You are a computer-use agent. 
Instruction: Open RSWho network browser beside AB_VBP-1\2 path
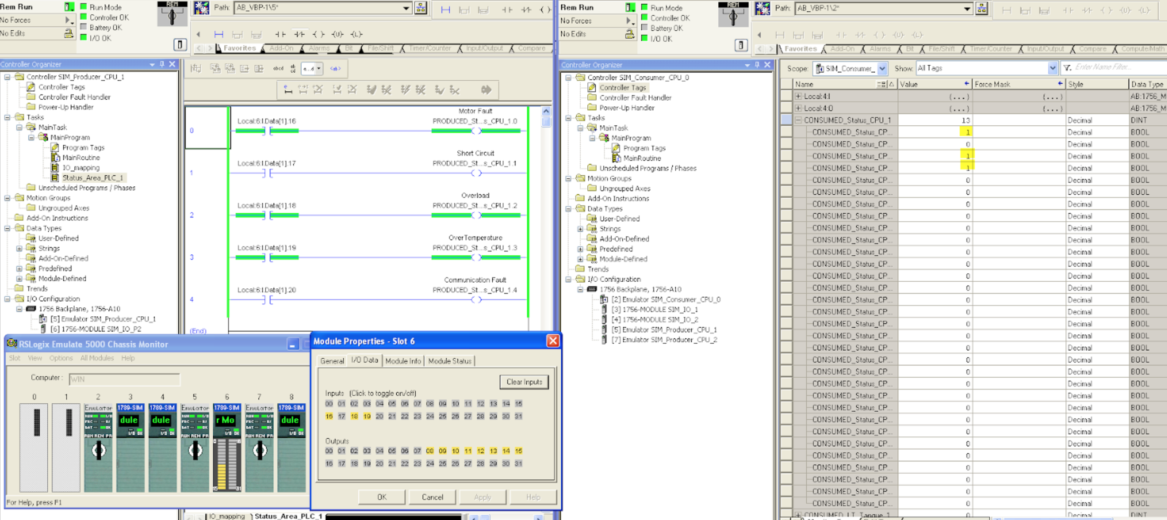[982, 9]
